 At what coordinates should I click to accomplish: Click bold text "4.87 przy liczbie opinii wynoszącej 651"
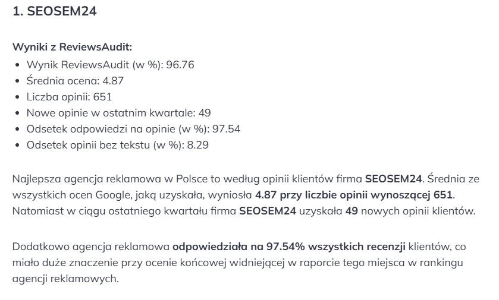pos(354,194)
